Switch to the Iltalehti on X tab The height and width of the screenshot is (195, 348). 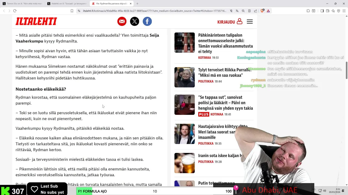pos(67,4)
